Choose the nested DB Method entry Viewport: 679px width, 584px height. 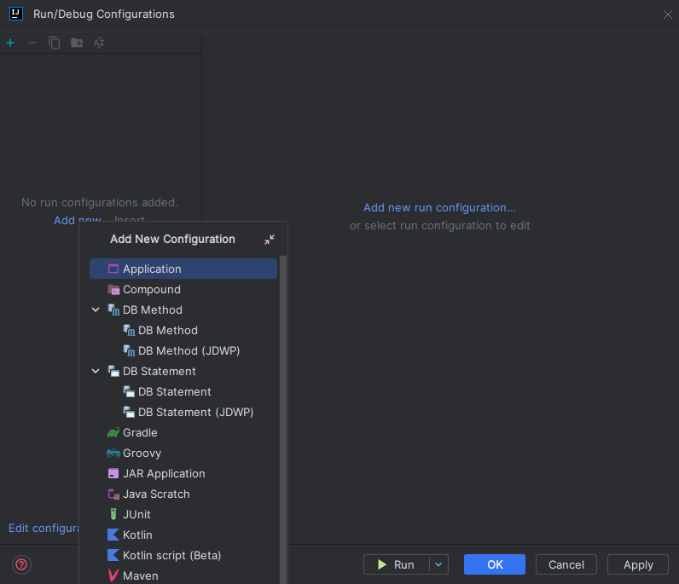click(x=183, y=330)
